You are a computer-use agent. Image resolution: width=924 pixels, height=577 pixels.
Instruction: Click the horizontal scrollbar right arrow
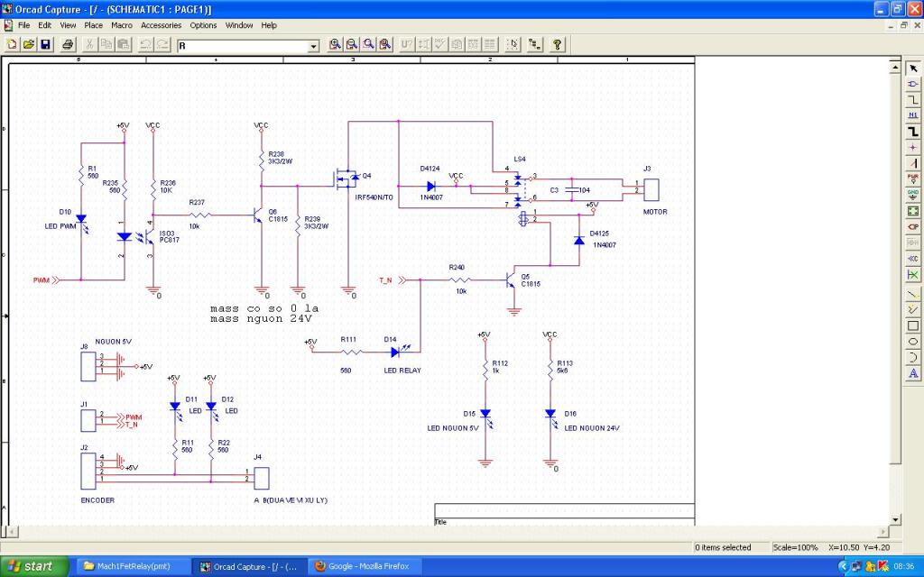[x=884, y=532]
